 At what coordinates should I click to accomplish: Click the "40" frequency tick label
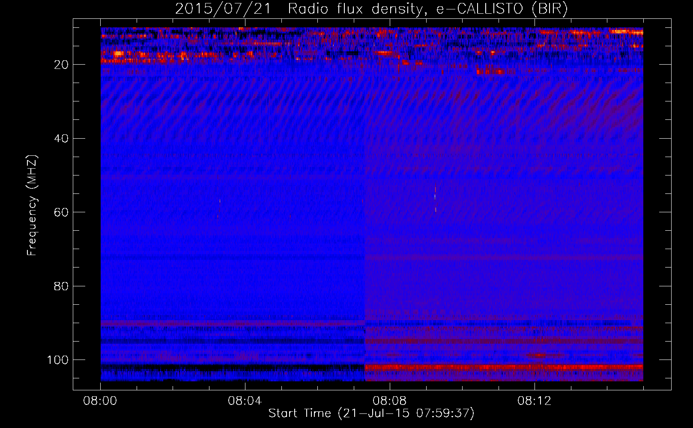pos(62,138)
